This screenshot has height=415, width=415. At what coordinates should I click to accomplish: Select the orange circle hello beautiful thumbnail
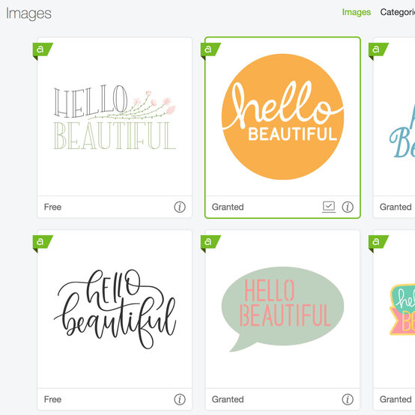coord(282,117)
